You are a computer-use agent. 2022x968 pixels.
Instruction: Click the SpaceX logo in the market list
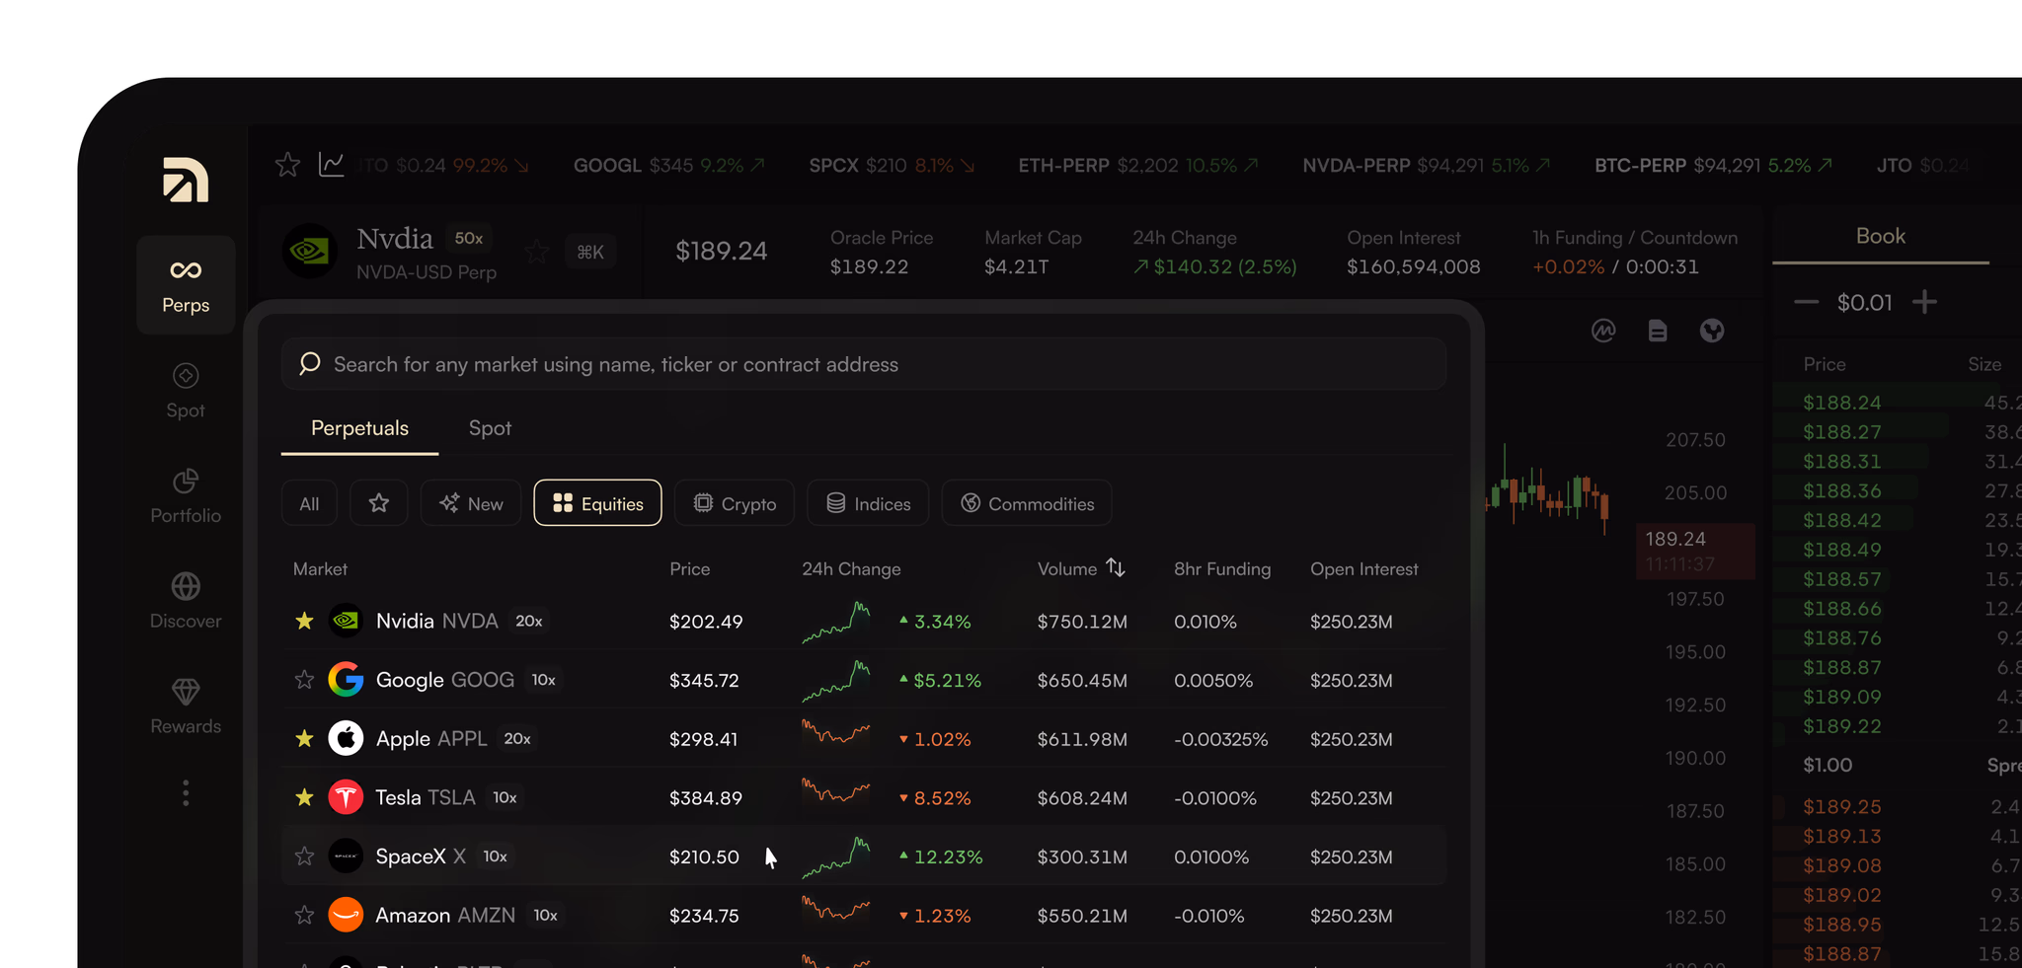pos(346,856)
